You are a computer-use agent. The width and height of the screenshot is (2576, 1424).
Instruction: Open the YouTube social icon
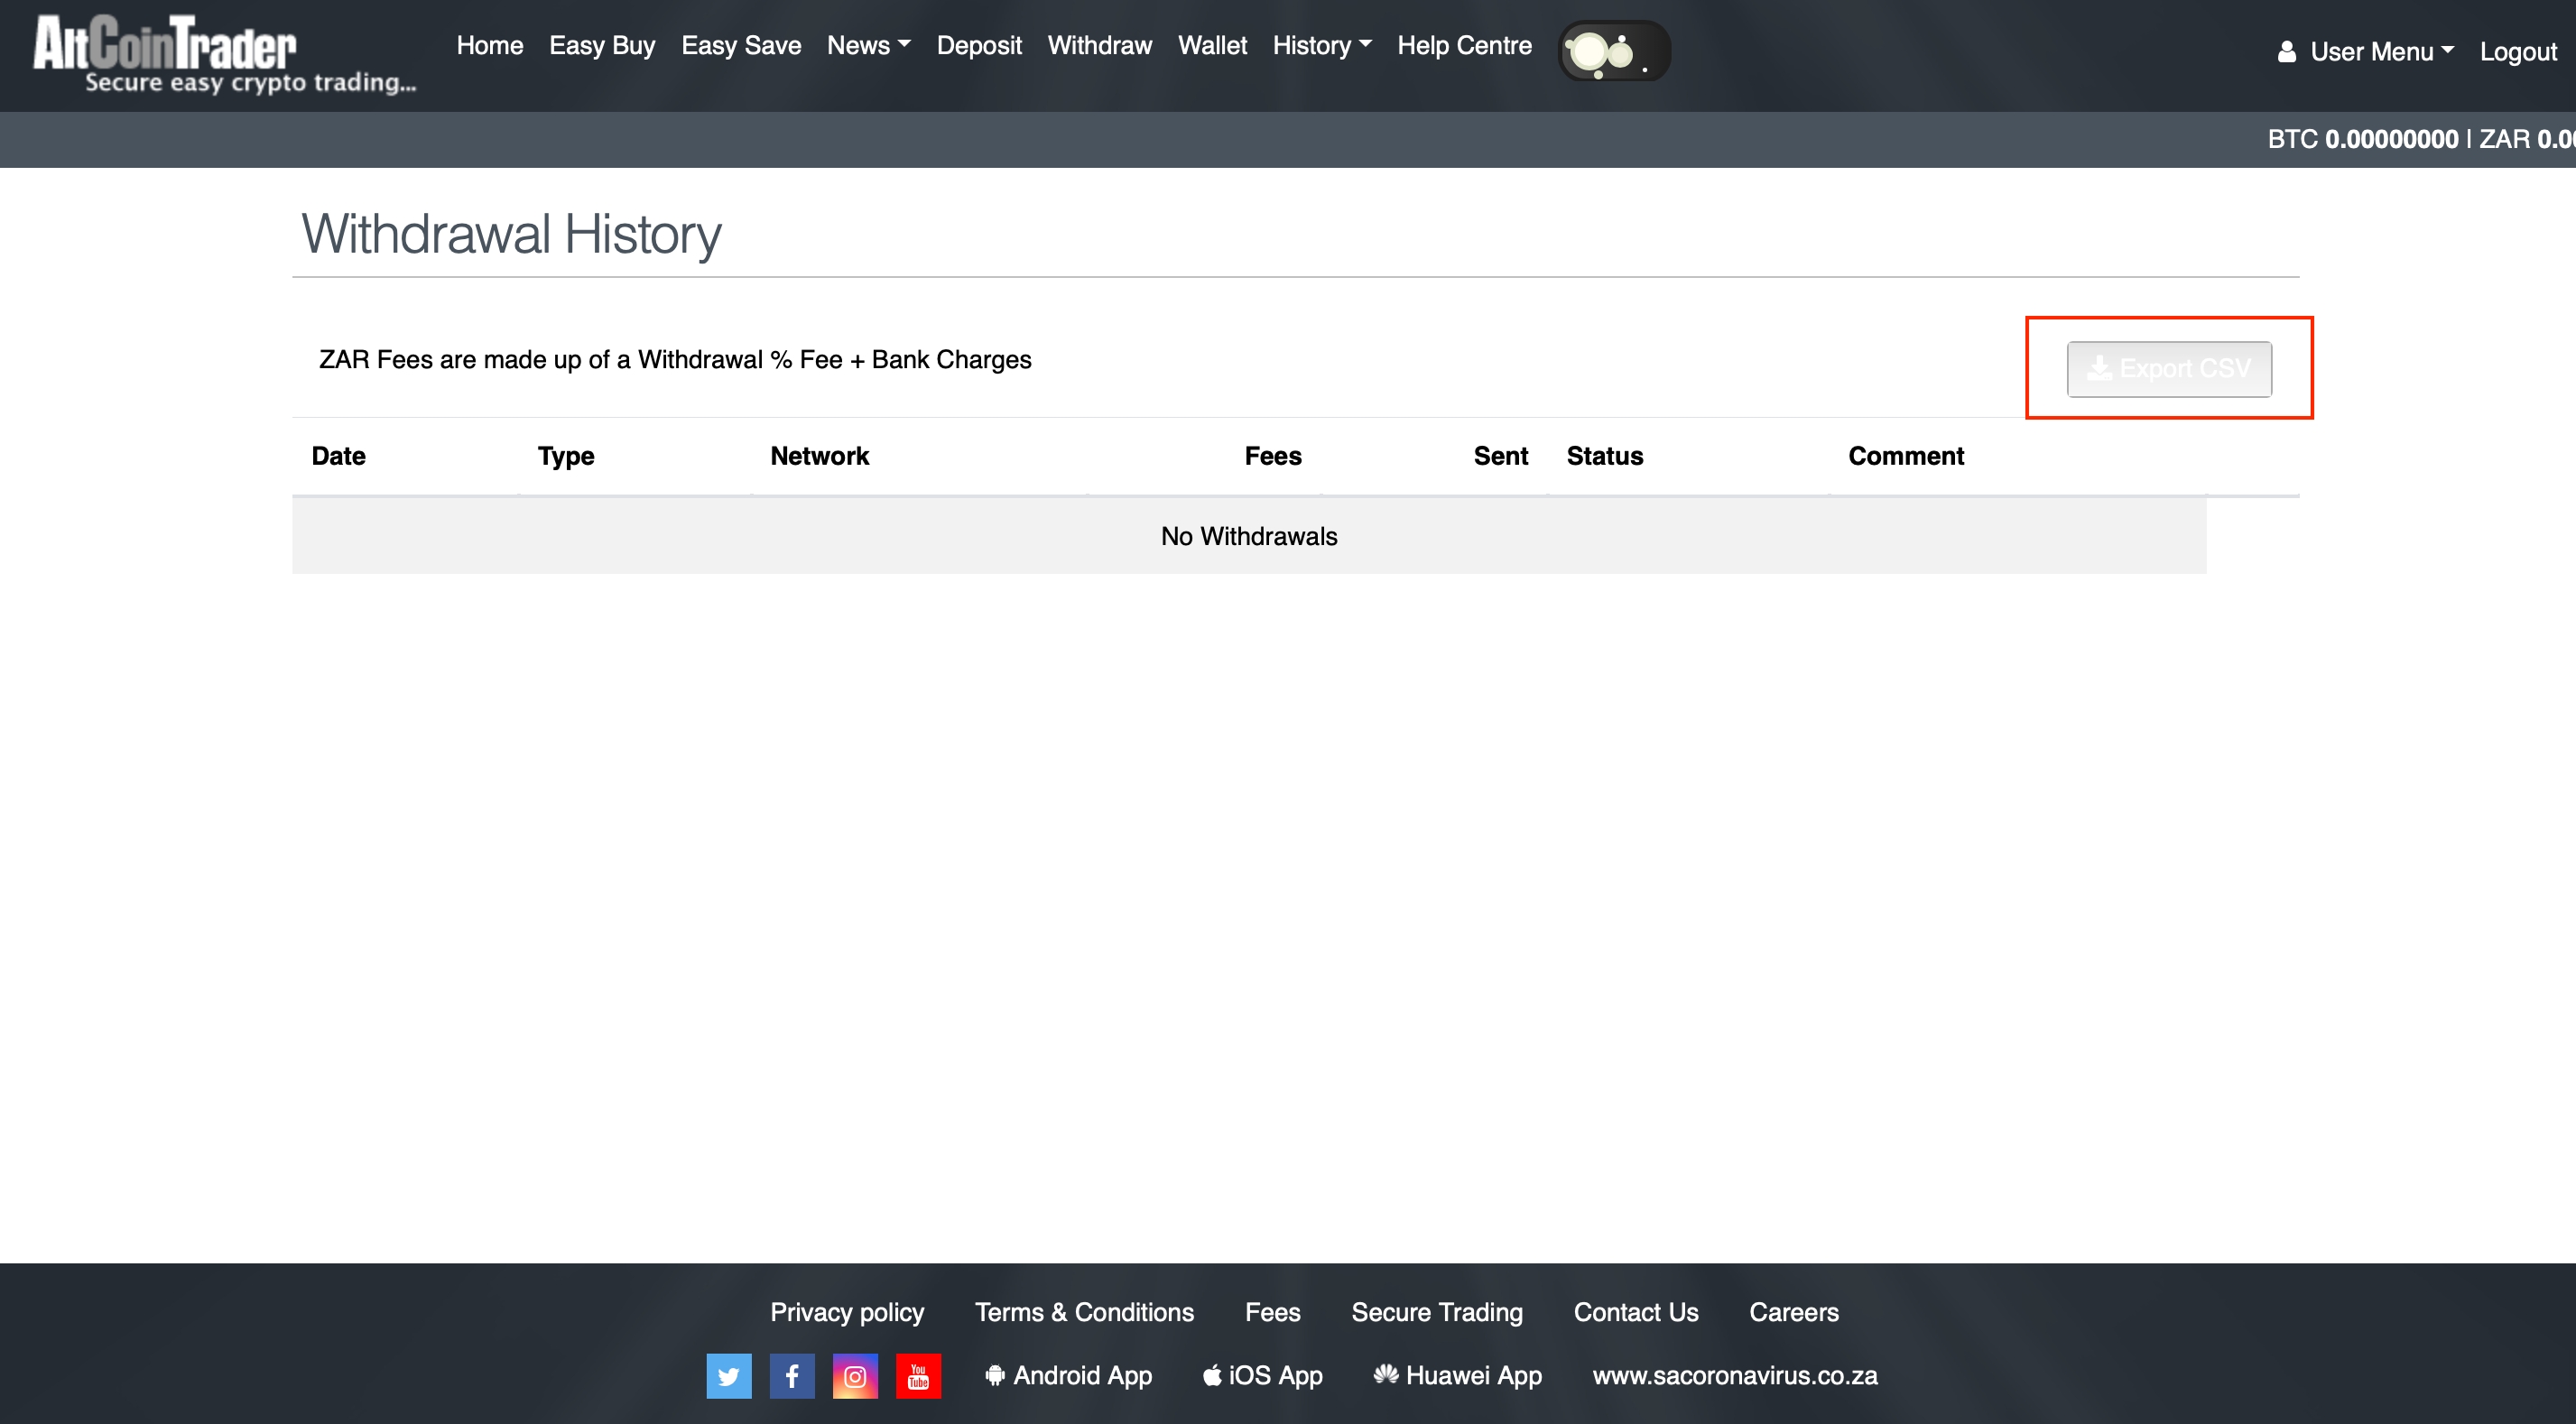pos(918,1376)
